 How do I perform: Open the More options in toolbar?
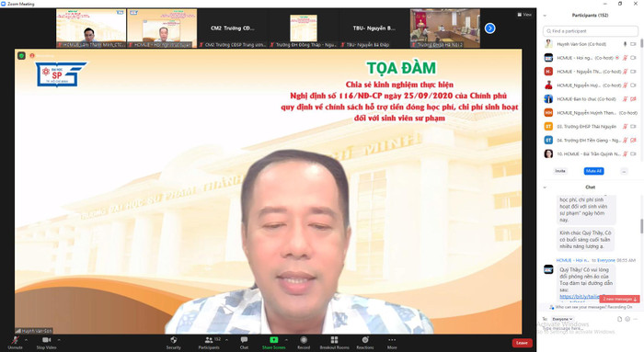point(392,343)
